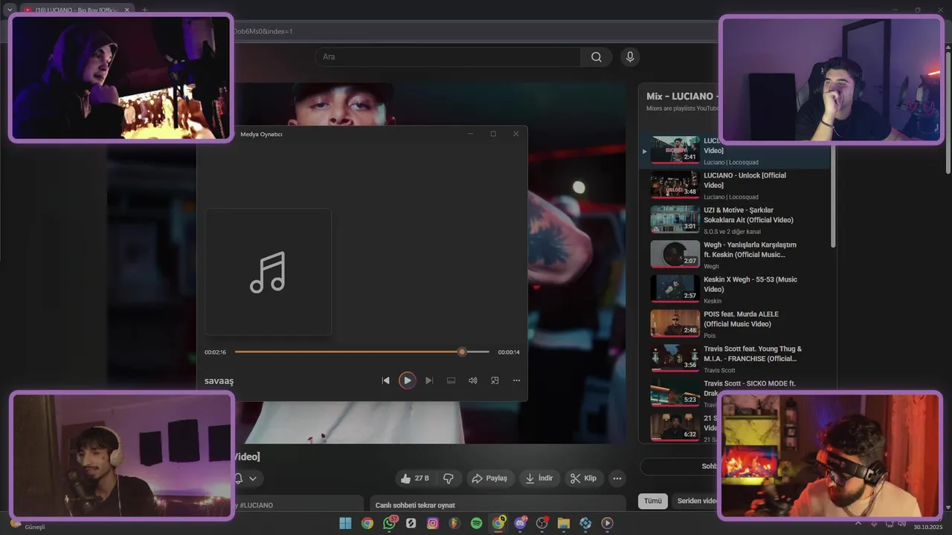Click the 'Luciano | Locosquad' channel name under Unlock
Screen dimensions: 952x535
tap(731, 197)
